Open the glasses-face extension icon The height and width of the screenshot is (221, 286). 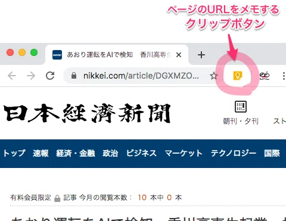pos(265,76)
